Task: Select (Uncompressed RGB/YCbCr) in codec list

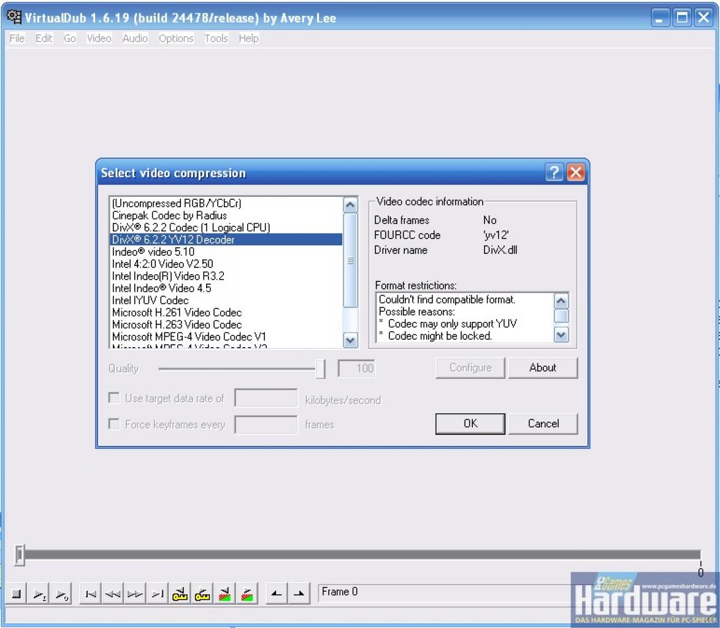Action: pos(227,203)
